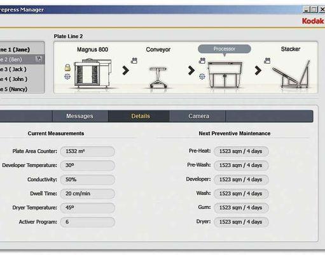Select the Magnus 800 platesetter image
The height and width of the screenshot is (255, 325).
click(93, 73)
